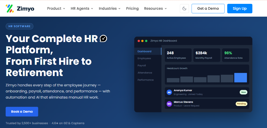Click the Get a Demo button
The height and width of the screenshot is (128, 267).
(208, 8)
